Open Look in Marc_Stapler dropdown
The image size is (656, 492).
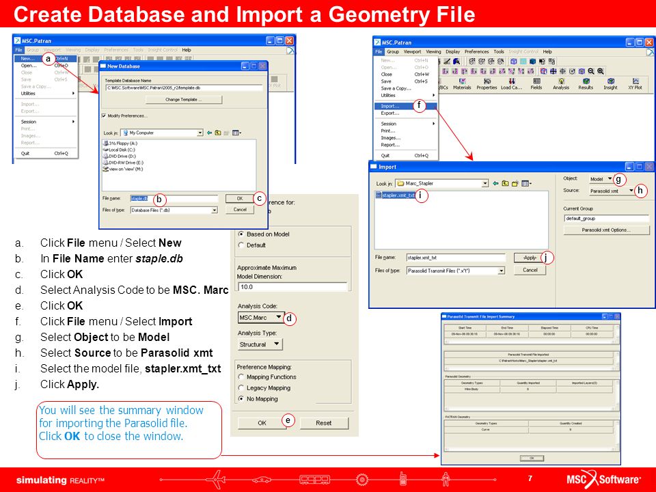442,183
